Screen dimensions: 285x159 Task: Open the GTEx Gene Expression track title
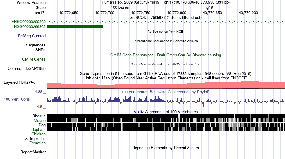(x=166, y=73)
